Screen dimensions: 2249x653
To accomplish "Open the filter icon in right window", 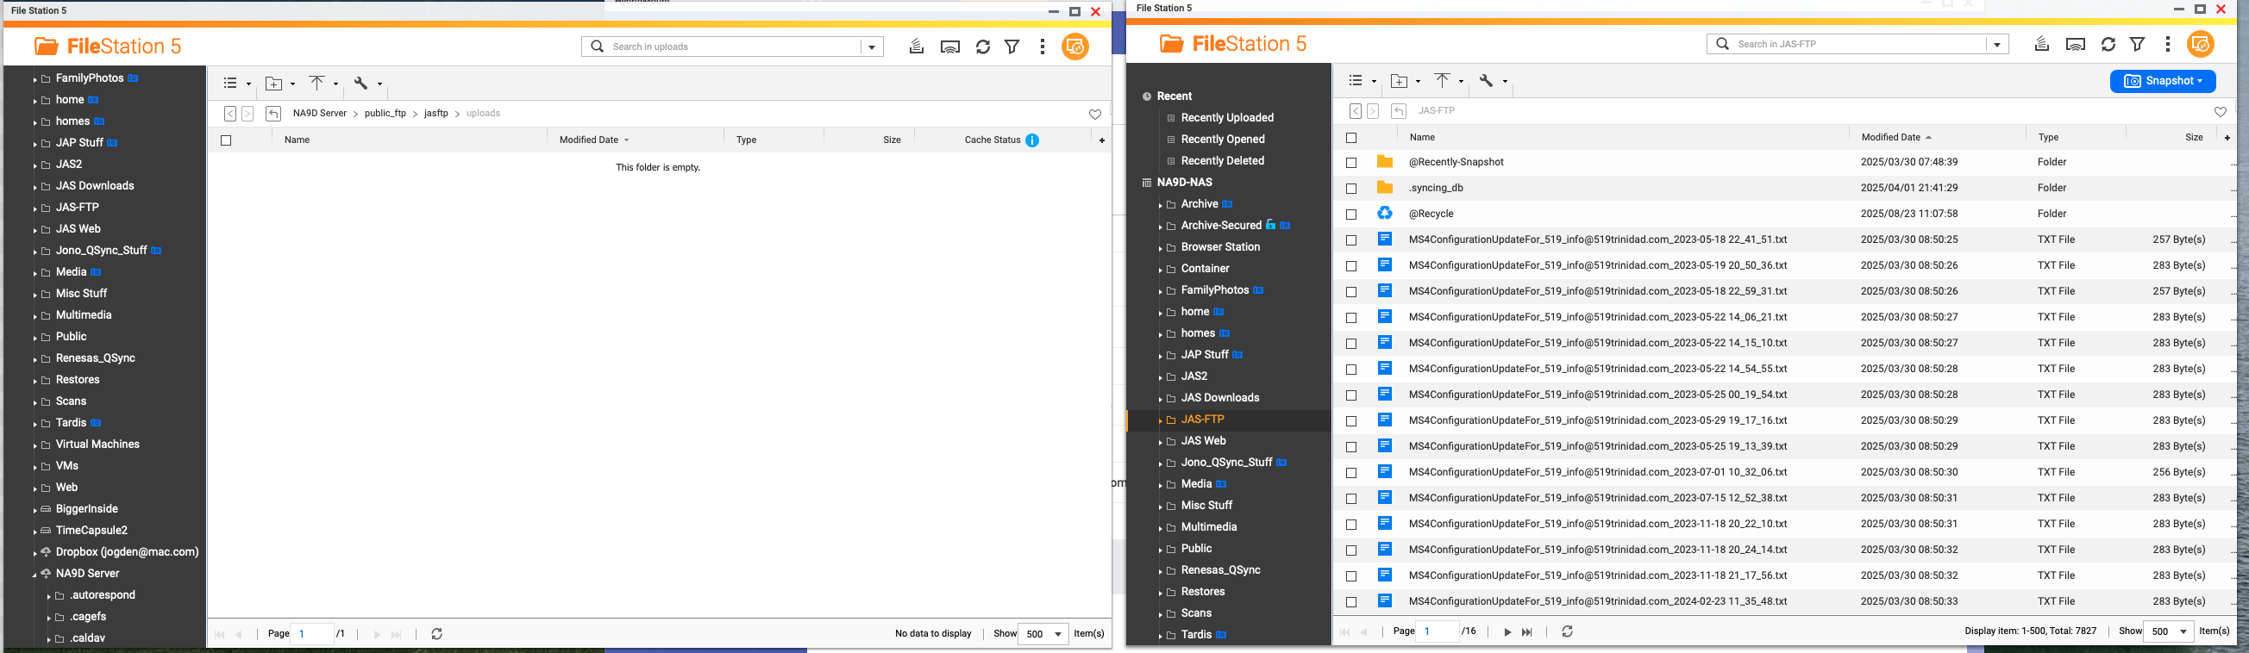I will (x=2137, y=45).
